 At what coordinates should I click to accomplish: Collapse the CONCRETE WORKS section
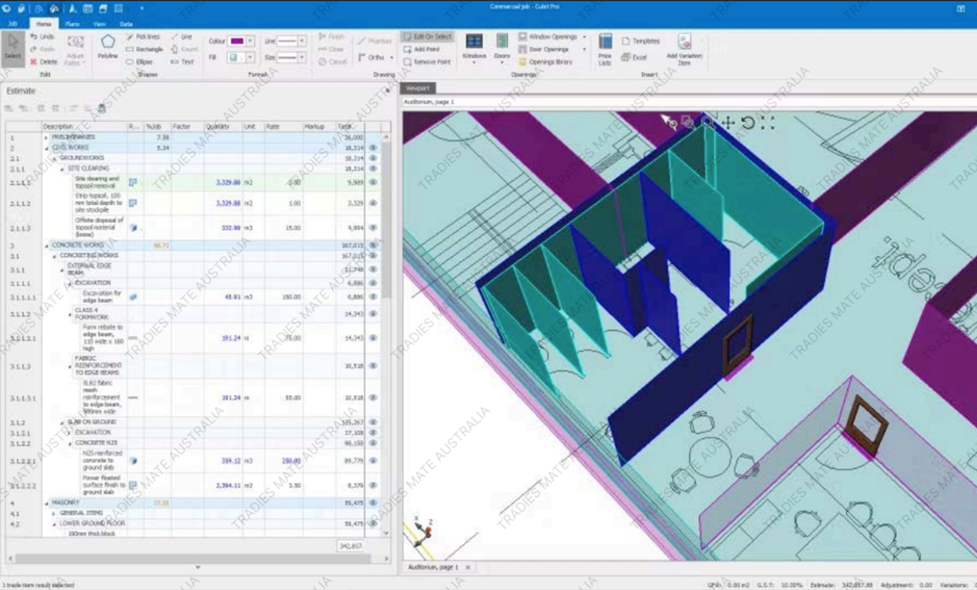pyautogui.click(x=46, y=246)
